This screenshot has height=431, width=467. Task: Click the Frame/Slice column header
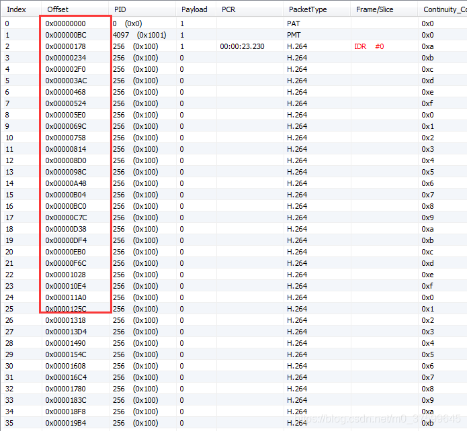(374, 9)
